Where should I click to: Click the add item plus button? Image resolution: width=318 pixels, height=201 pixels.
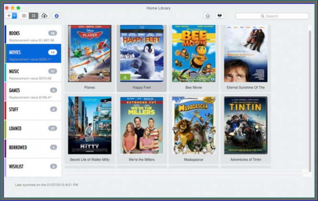[x=9, y=16]
